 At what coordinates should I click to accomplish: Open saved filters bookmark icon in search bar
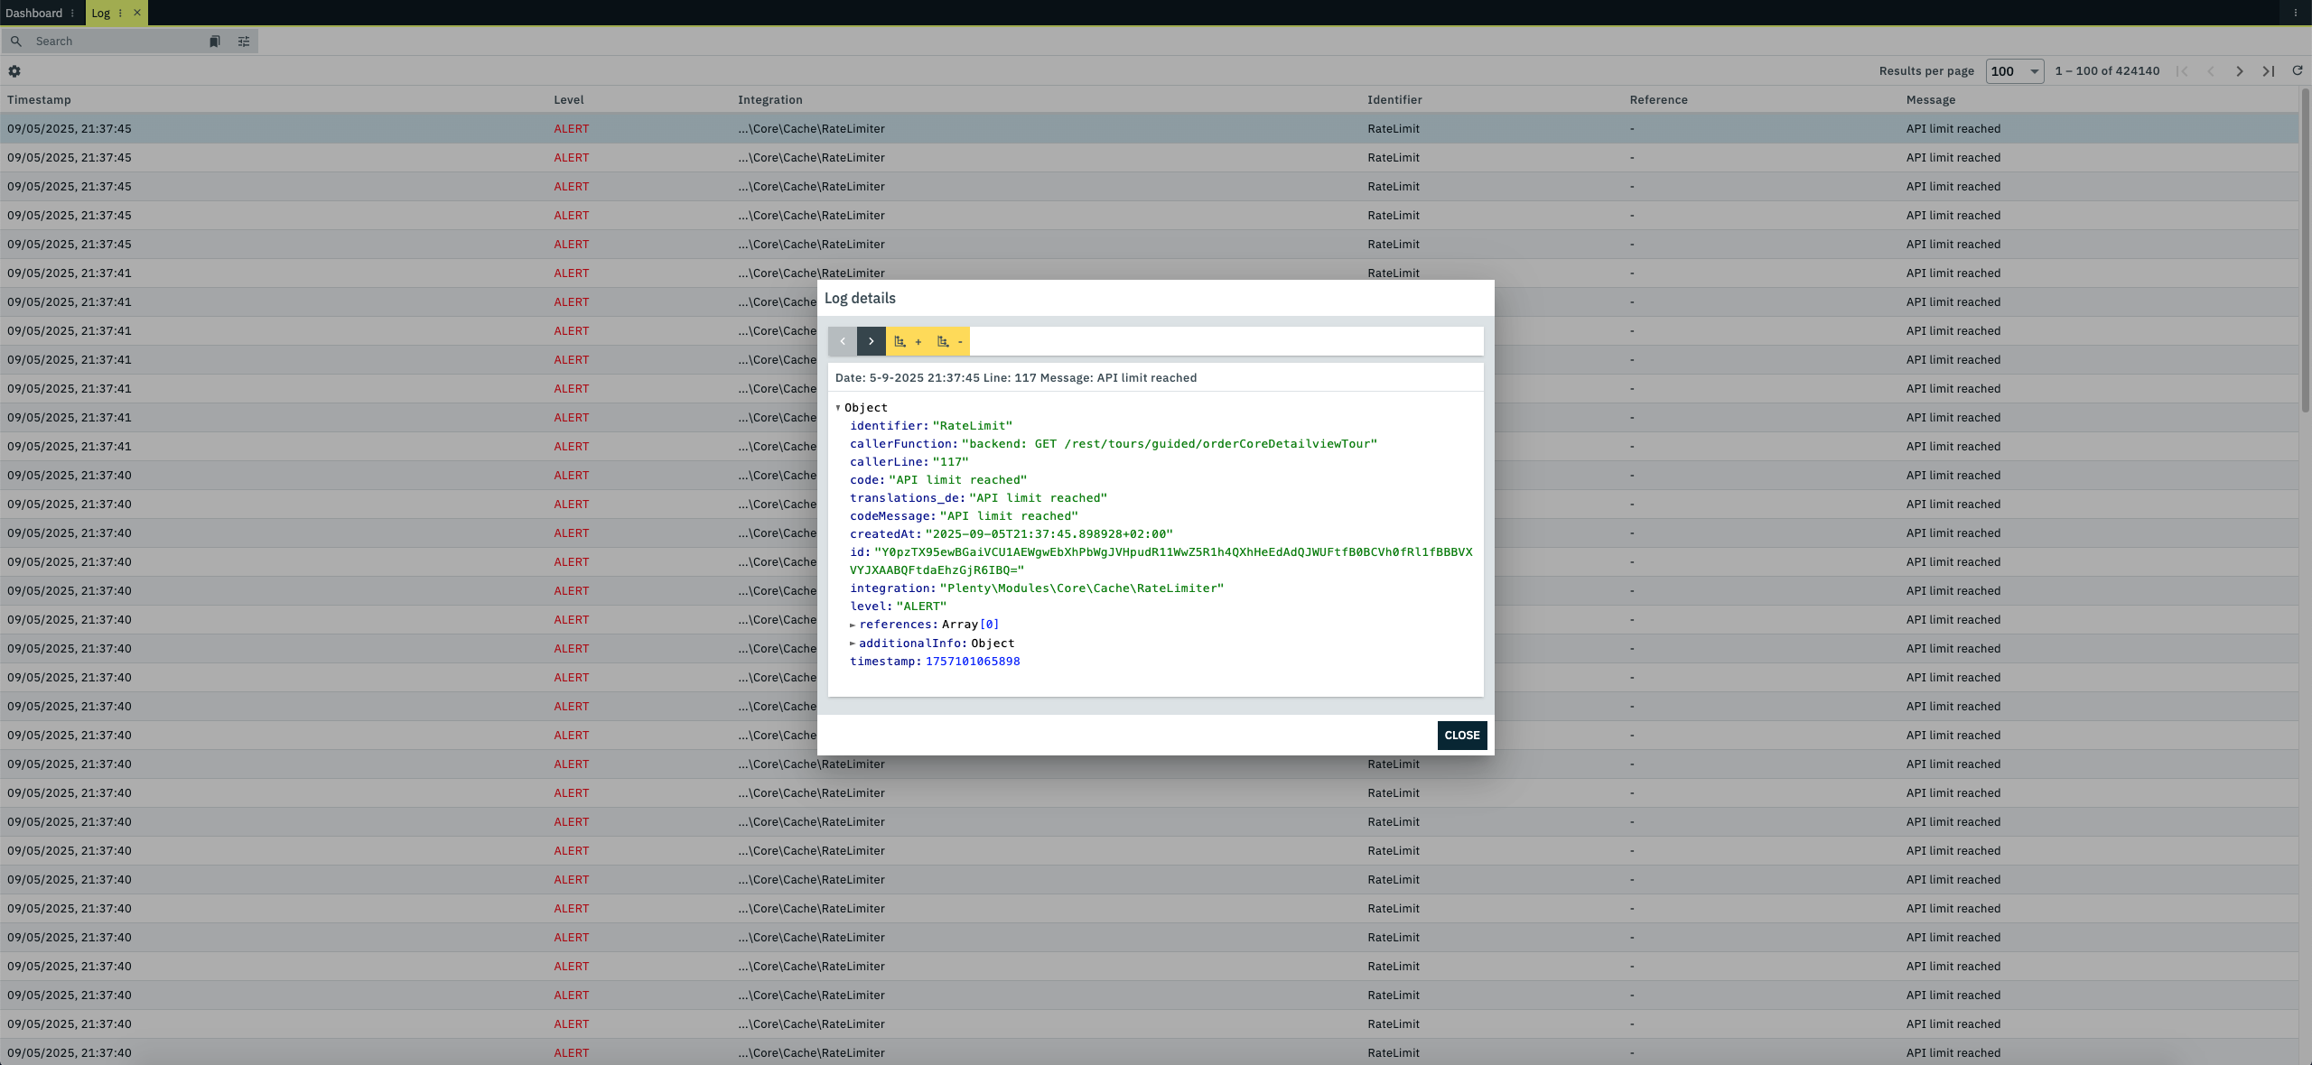click(215, 42)
